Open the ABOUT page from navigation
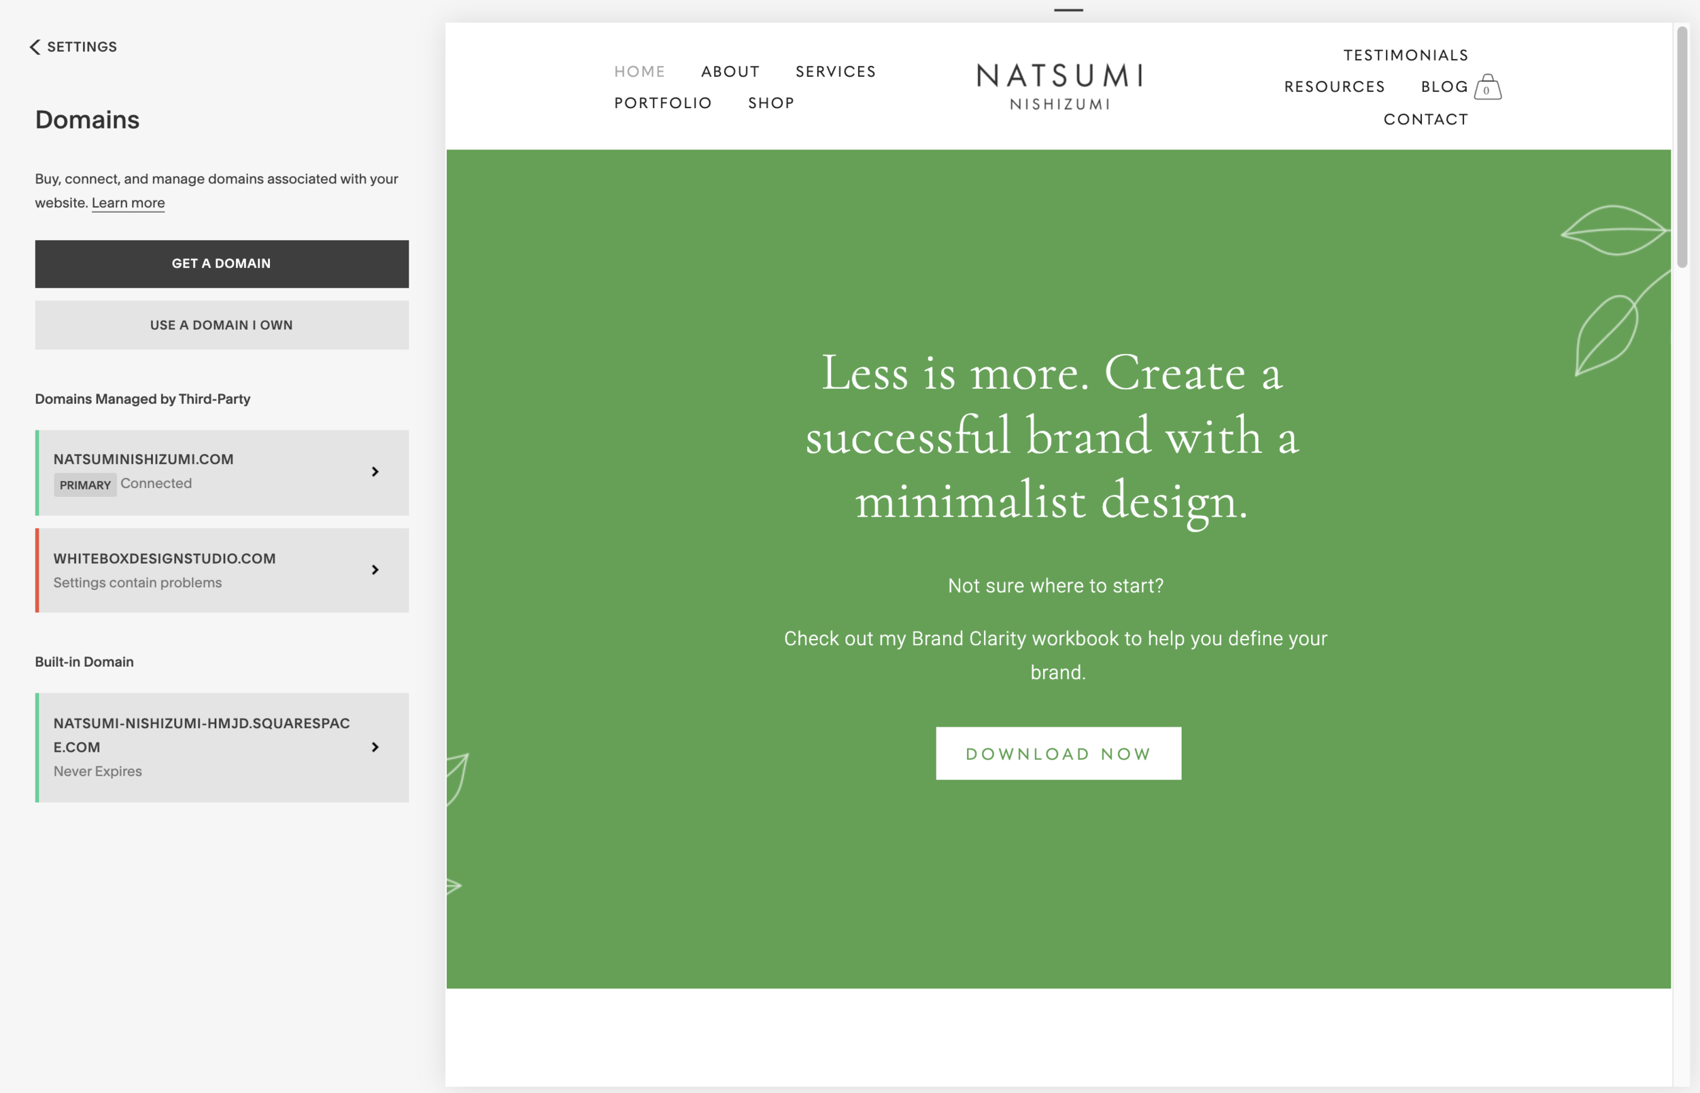 point(730,71)
